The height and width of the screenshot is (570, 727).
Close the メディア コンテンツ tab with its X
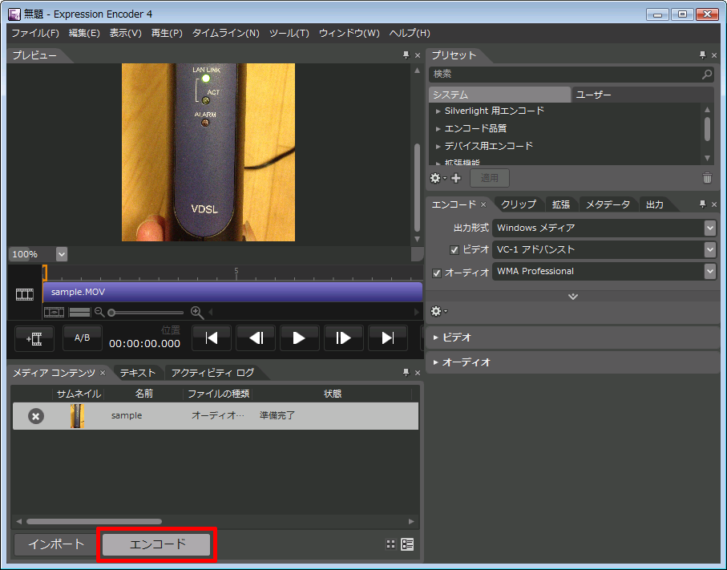click(x=103, y=373)
